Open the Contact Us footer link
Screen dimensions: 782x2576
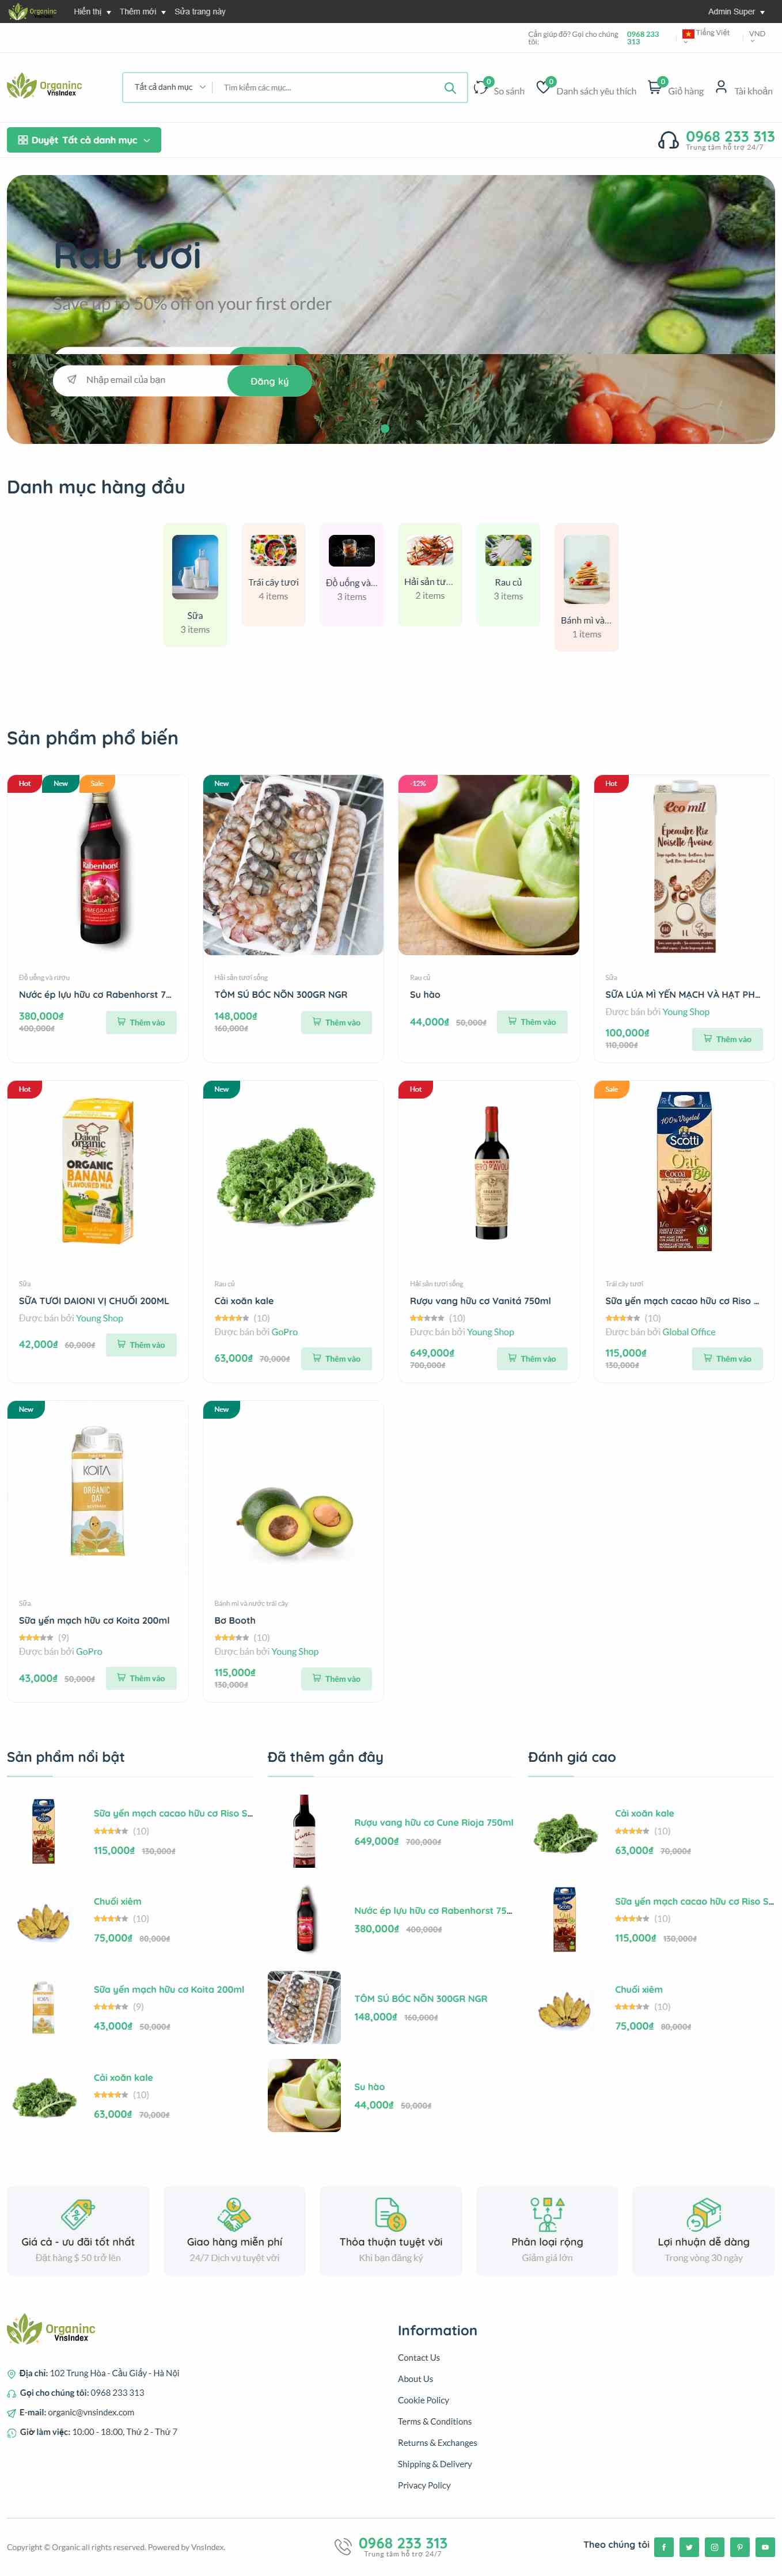[419, 2358]
